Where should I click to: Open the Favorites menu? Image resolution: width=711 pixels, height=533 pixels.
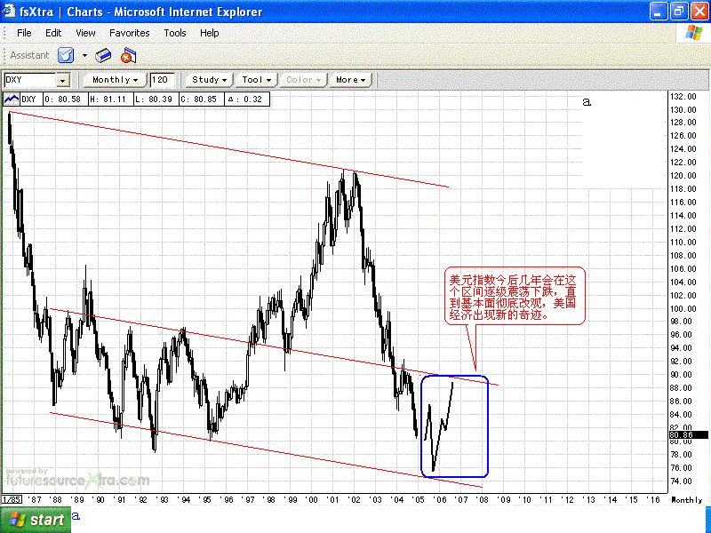pos(130,33)
